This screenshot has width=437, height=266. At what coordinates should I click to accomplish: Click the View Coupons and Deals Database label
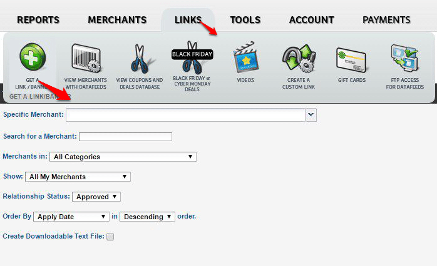[140, 84]
